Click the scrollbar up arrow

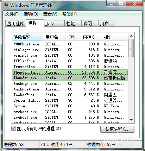131,36
